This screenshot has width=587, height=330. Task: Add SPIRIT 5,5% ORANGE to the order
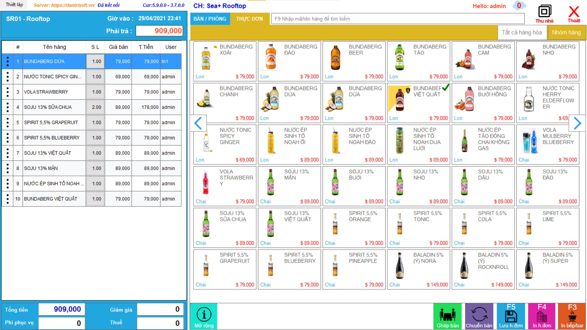coord(354,228)
